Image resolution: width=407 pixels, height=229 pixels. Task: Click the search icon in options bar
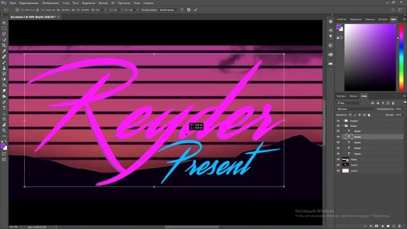[x=393, y=10]
